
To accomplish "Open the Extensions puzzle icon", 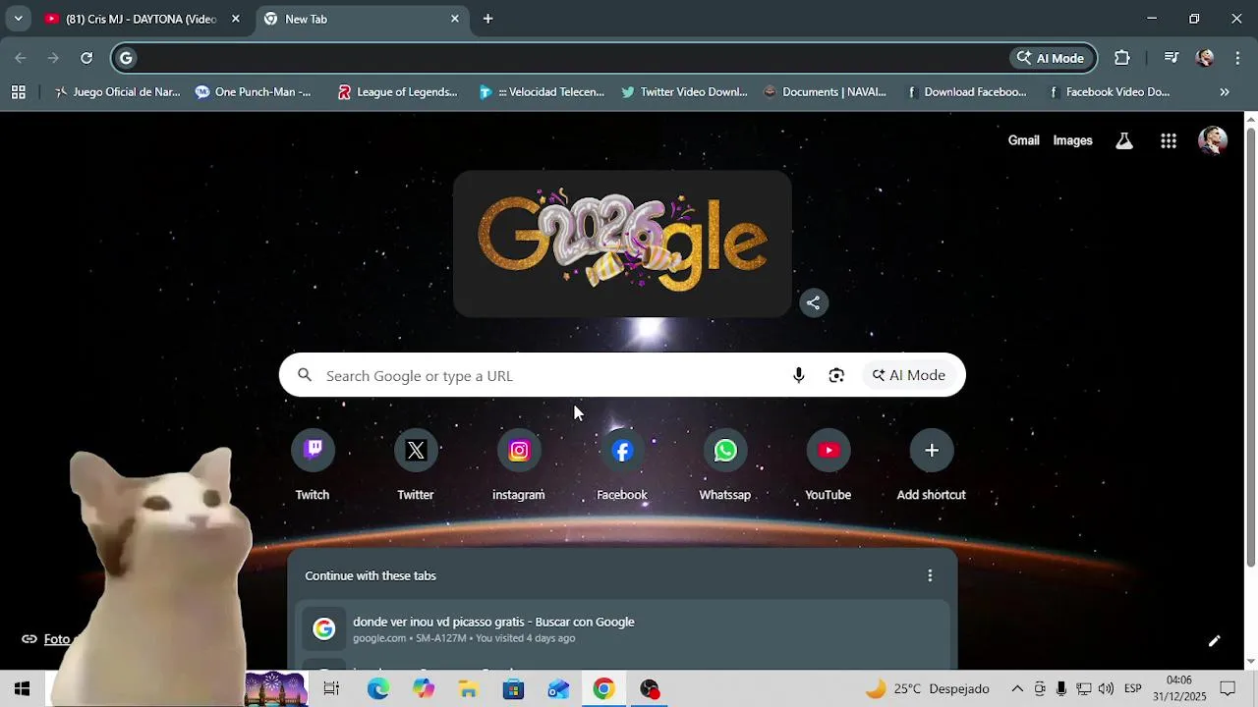I will [x=1122, y=58].
